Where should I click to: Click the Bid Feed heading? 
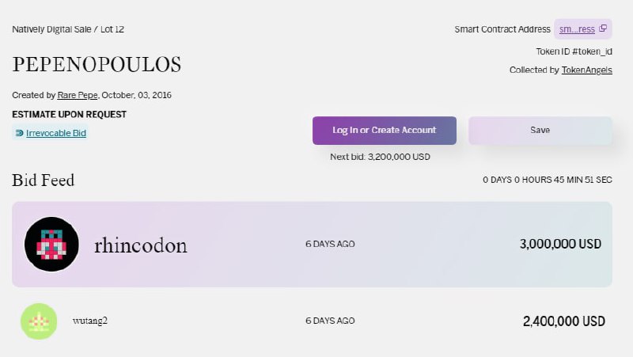pos(44,180)
